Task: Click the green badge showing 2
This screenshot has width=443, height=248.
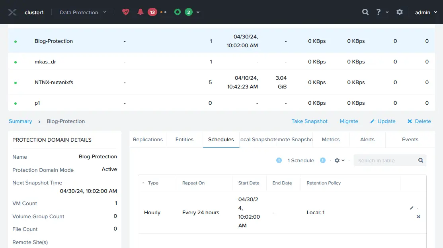Action: [x=188, y=12]
